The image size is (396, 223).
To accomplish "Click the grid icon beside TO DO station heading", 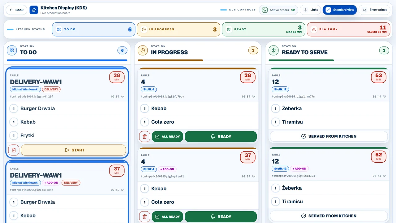I will [12, 50].
